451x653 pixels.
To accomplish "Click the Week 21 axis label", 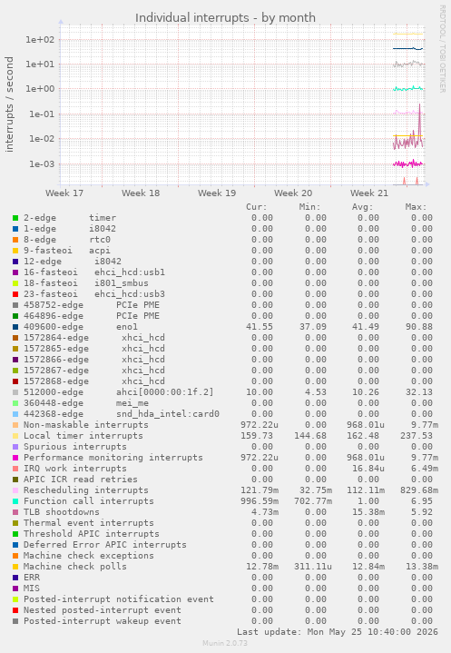I will coord(369,193).
